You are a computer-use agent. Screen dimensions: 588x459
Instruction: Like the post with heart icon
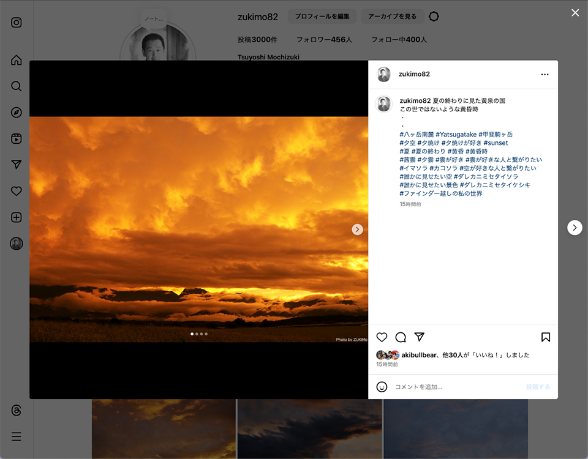(x=382, y=337)
